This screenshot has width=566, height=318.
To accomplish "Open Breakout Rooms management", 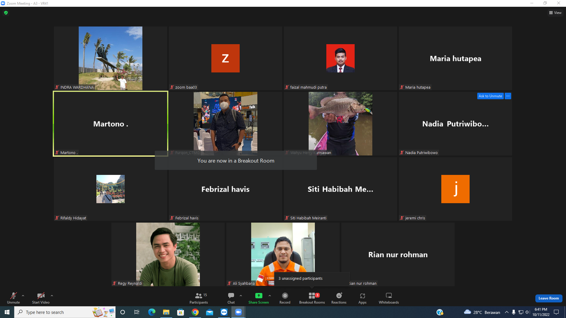I will [312, 298].
